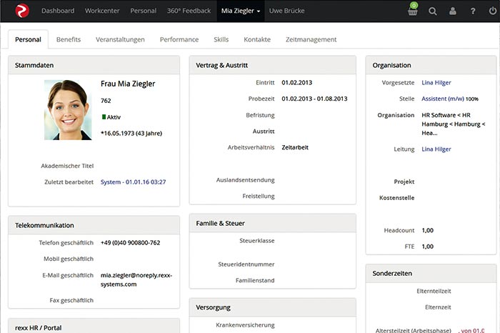This screenshot has height=333, width=500.
Task: Click the Krankenversicherung label
Action: [x=245, y=325]
